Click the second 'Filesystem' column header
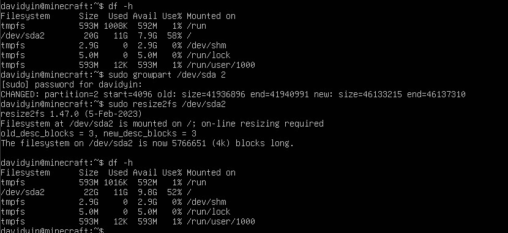The image size is (508, 233). 25,172
